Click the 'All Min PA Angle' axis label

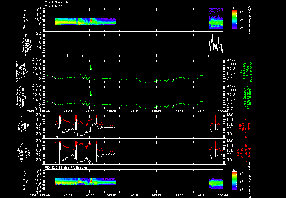(x=24, y=152)
